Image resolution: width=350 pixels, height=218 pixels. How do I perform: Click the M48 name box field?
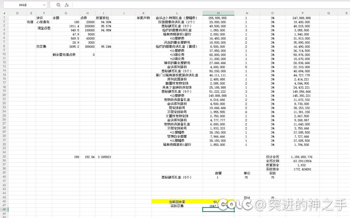(x=23, y=5)
